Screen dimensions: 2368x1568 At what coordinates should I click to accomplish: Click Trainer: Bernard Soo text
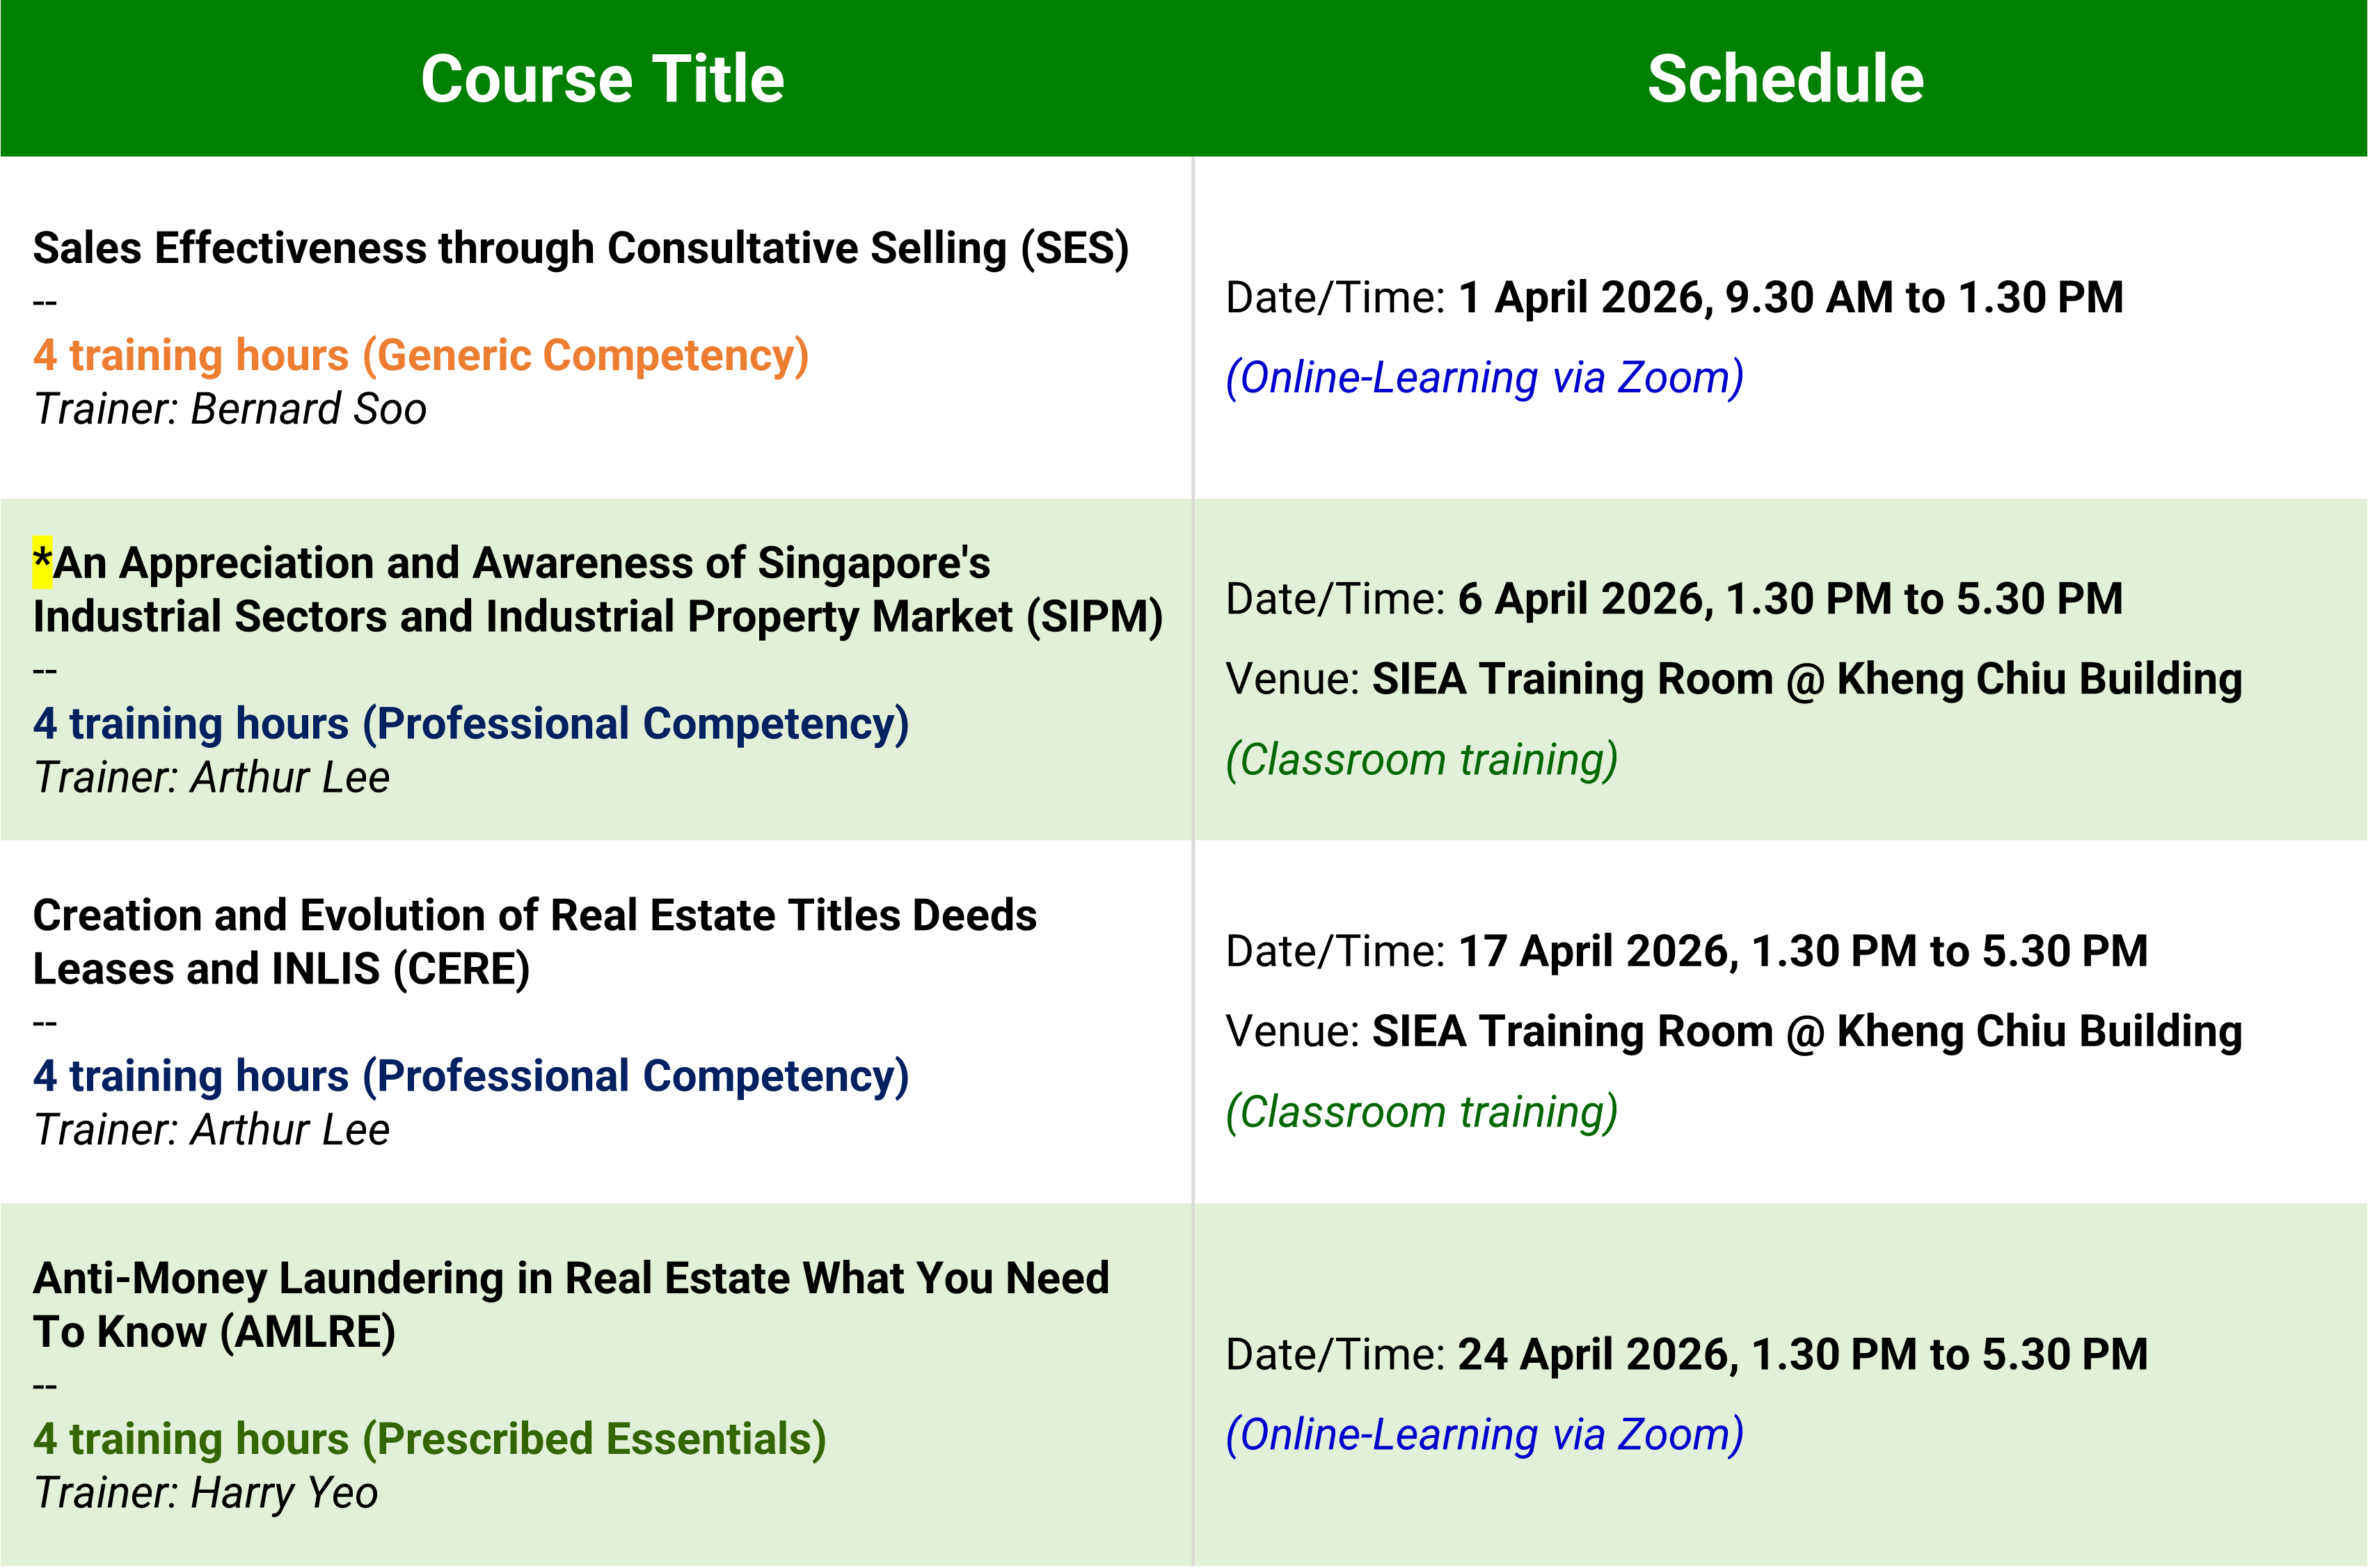tap(230, 409)
